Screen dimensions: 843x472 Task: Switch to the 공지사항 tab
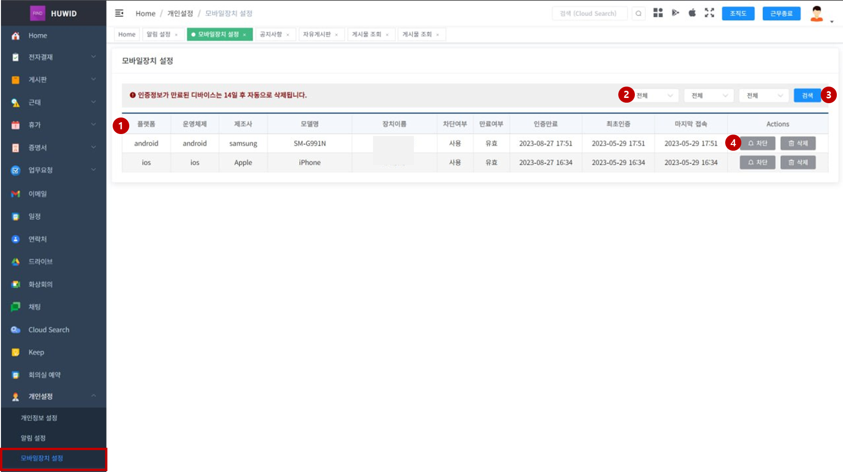pyautogui.click(x=271, y=34)
